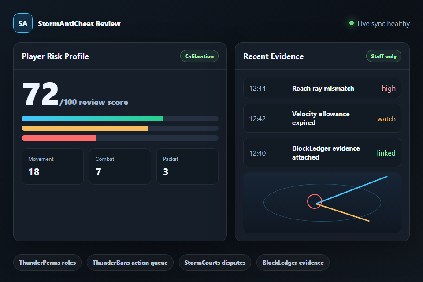
Task: Click the Movement value 18
Action: pyautogui.click(x=34, y=172)
